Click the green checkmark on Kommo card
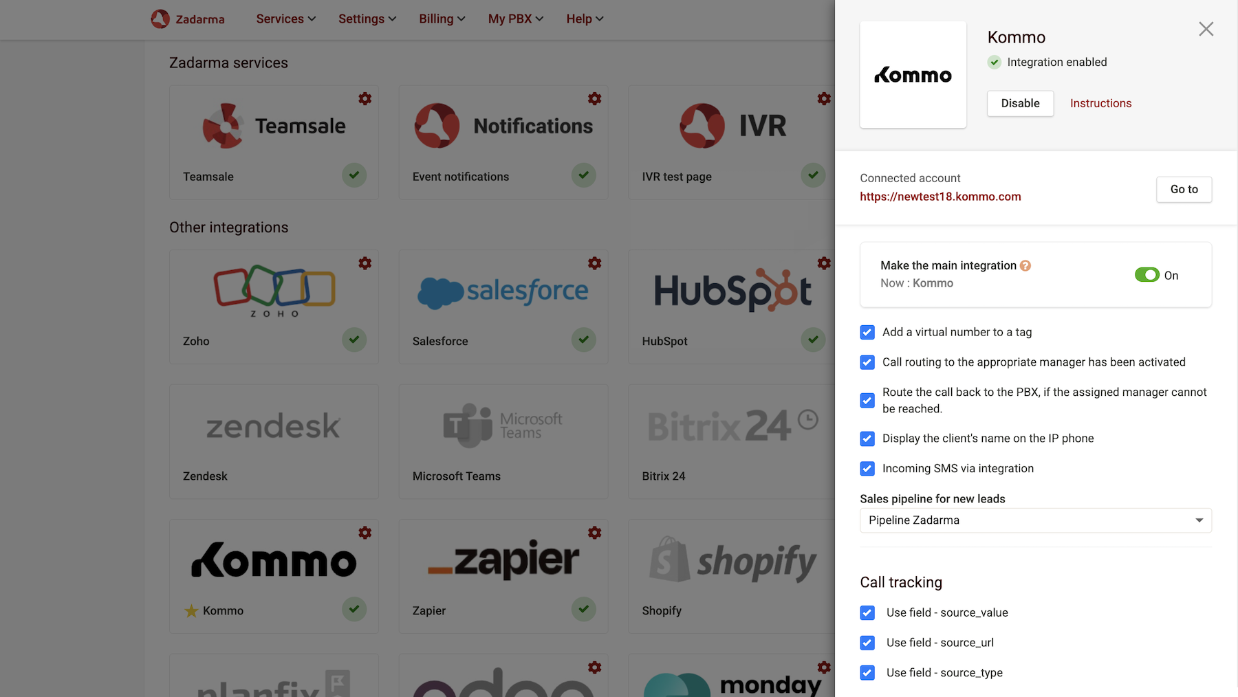The image size is (1238, 697). [354, 609]
